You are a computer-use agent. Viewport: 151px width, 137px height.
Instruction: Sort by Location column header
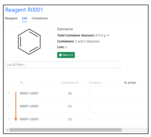95,83
